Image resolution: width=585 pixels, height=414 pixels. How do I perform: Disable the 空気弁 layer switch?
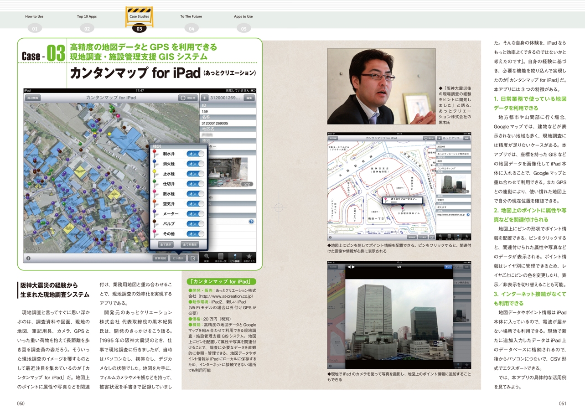(x=195, y=204)
